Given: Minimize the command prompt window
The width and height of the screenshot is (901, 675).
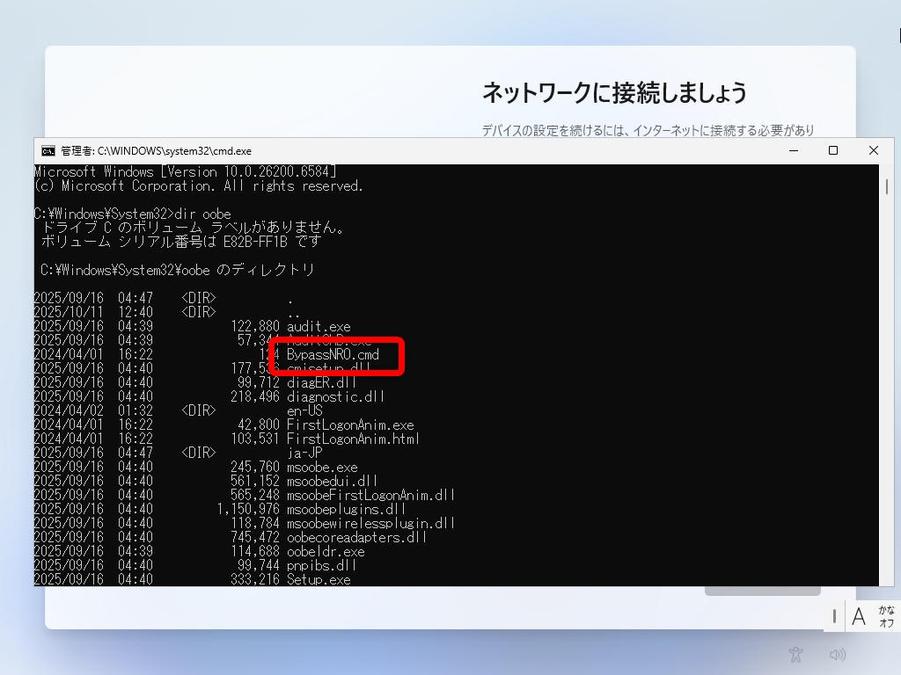Looking at the screenshot, I should tap(793, 151).
